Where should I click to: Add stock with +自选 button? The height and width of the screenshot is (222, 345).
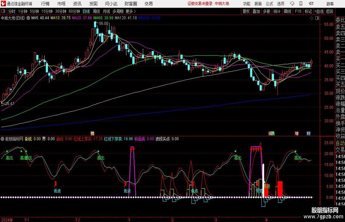tap(319, 11)
